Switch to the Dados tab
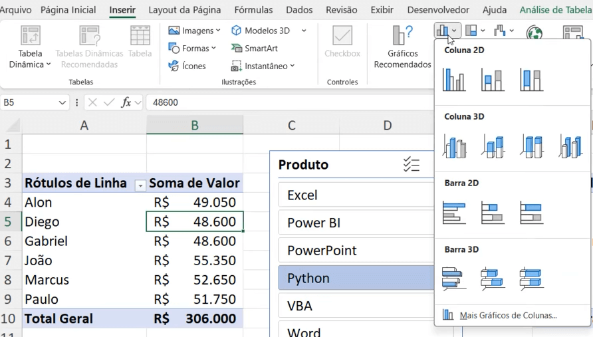 299,10
